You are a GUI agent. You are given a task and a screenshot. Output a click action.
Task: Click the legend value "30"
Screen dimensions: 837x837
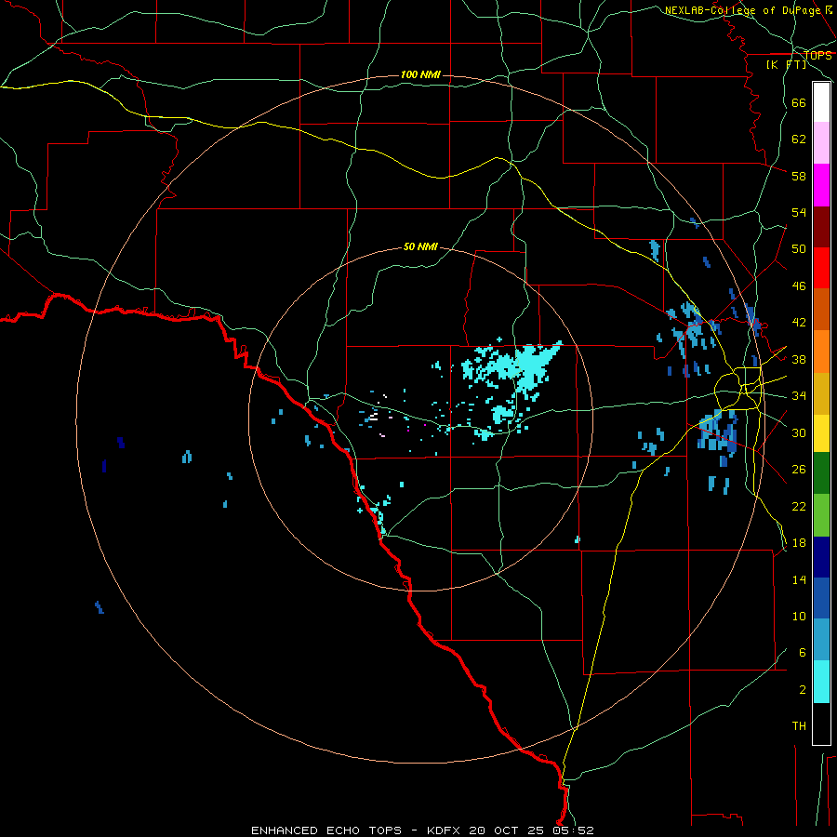point(799,432)
